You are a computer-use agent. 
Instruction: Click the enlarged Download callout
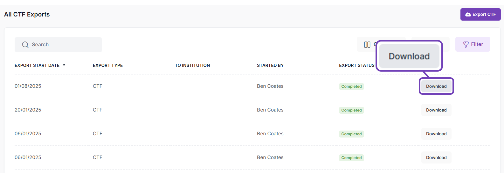click(409, 56)
